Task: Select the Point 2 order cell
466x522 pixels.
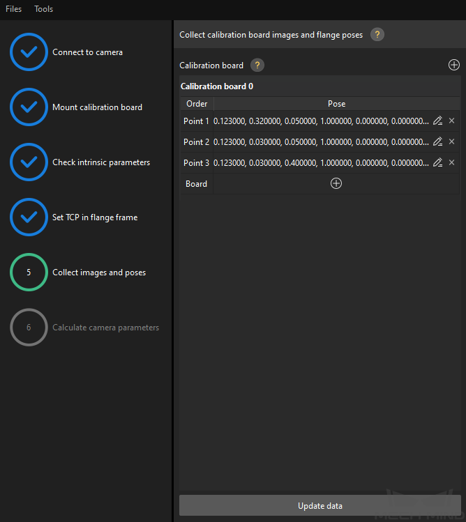Action: 196,142
